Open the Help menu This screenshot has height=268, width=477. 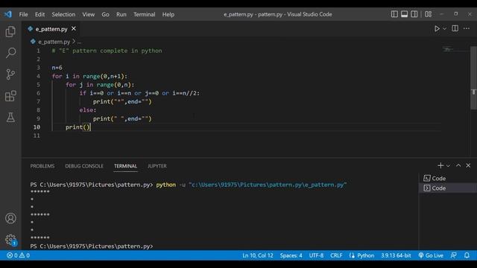point(168,14)
